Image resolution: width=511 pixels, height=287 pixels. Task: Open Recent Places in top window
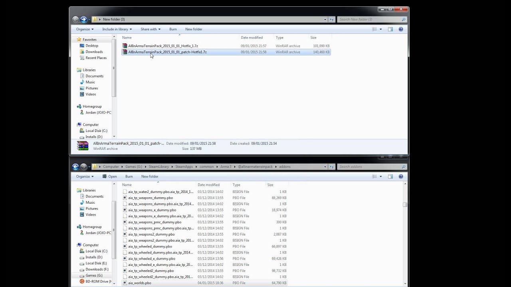tap(96, 58)
